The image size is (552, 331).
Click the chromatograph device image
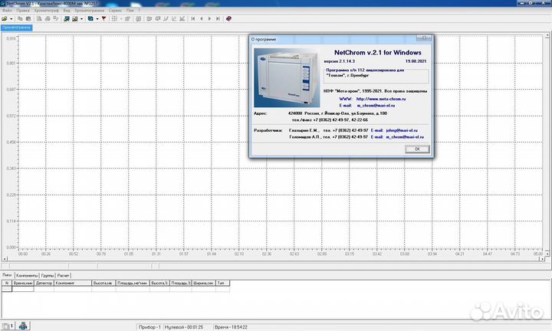287,77
